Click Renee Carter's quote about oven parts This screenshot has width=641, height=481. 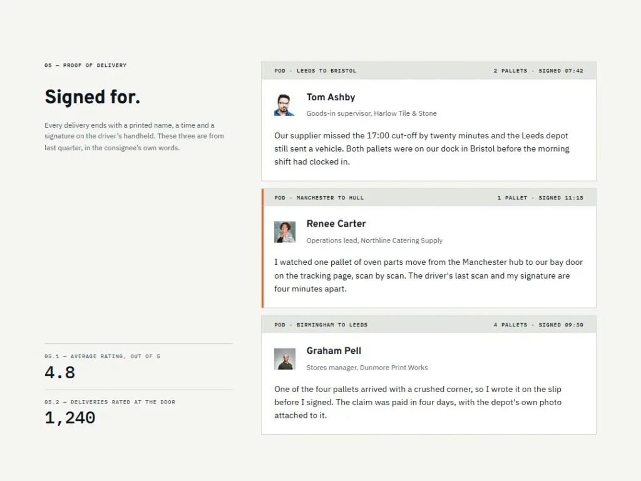(x=428, y=276)
